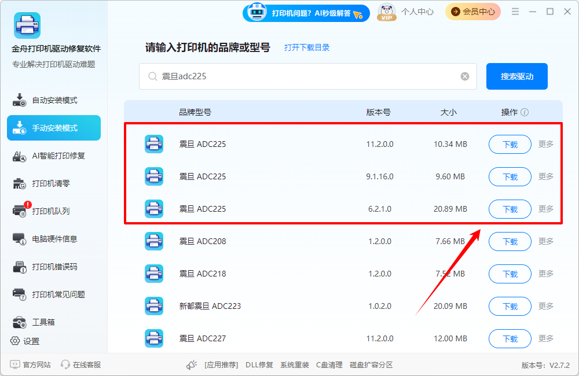Click the magnifier icon in search box
This screenshot has height=376, width=579.
[x=152, y=76]
